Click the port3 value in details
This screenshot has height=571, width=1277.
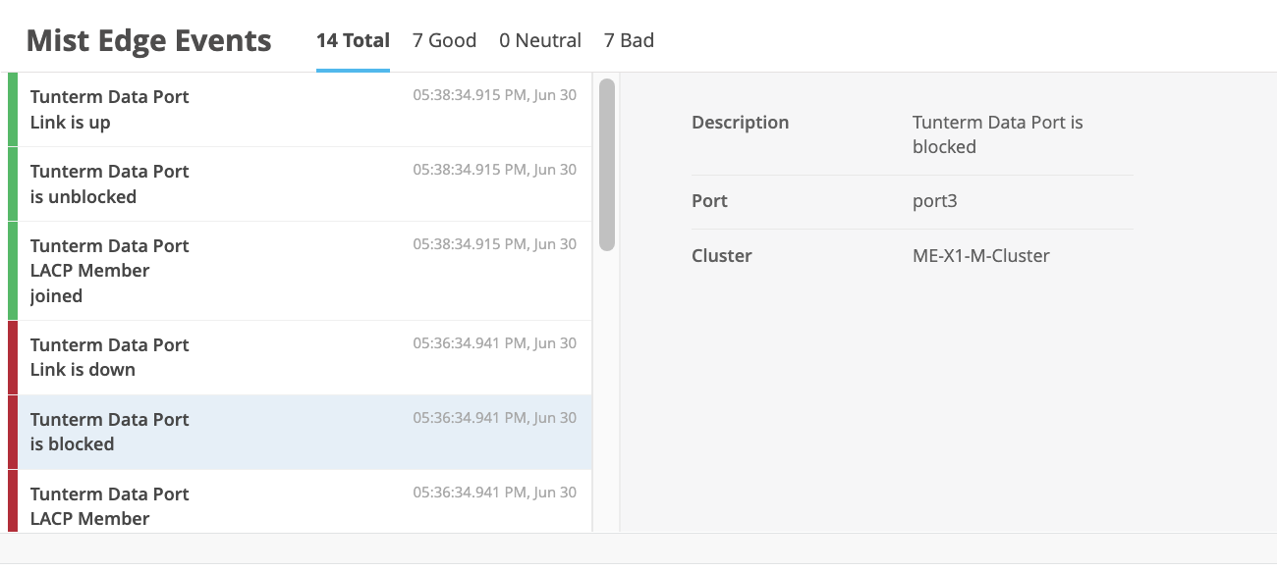pos(934,201)
